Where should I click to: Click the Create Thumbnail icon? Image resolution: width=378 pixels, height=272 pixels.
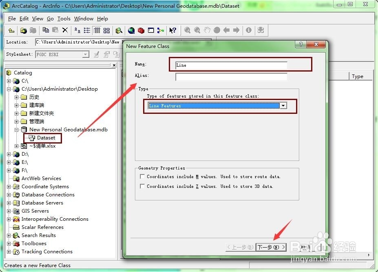point(261,30)
